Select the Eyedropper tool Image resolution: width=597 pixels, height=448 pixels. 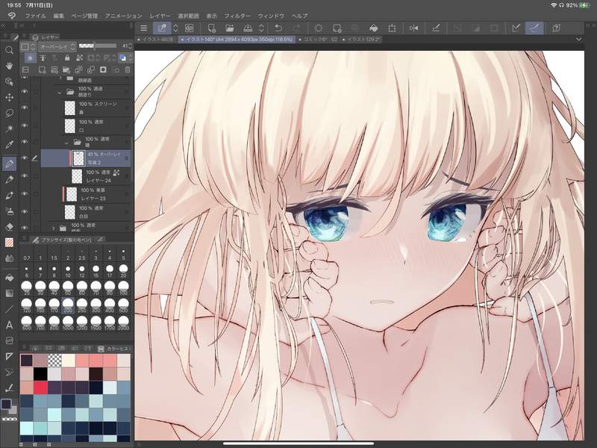coord(10,144)
